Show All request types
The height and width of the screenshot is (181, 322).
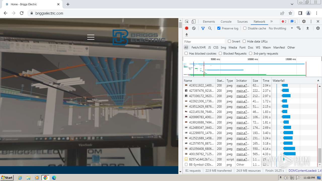click(186, 47)
